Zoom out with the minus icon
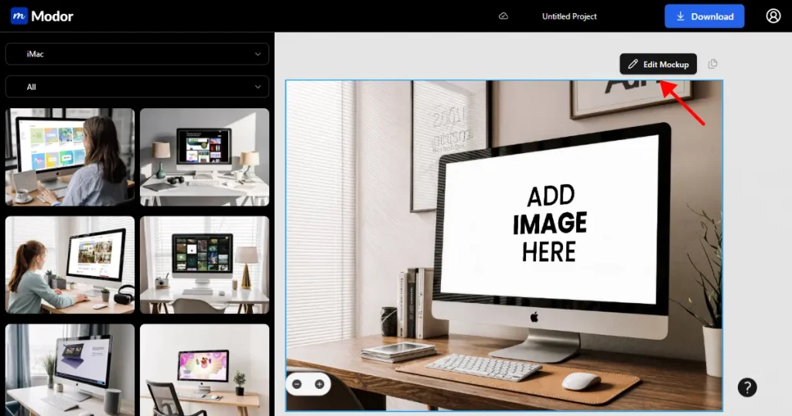Screen dimensions: 792x416 pyautogui.click(x=297, y=384)
